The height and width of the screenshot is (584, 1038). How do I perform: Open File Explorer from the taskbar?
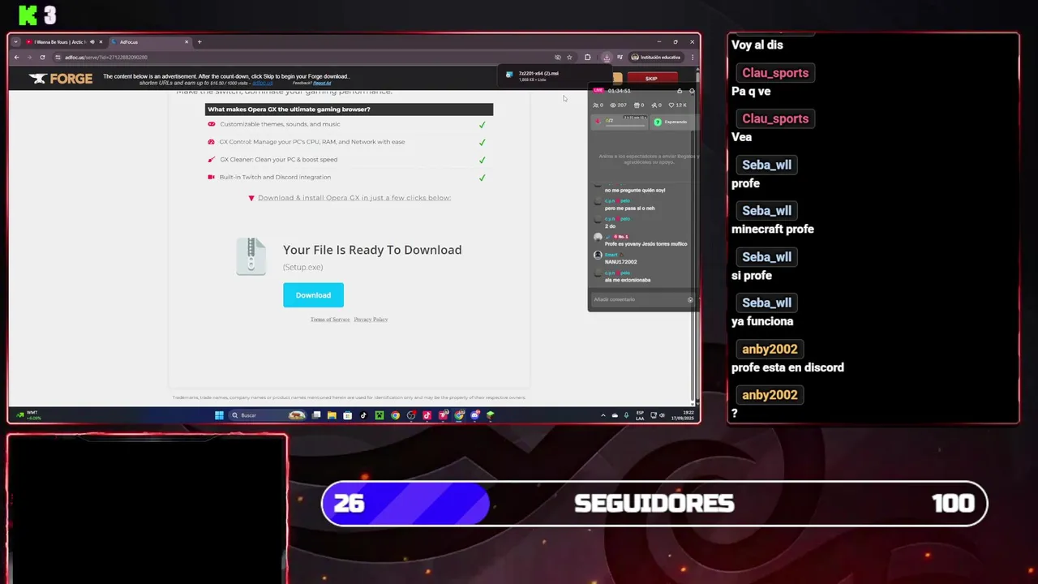click(x=332, y=415)
